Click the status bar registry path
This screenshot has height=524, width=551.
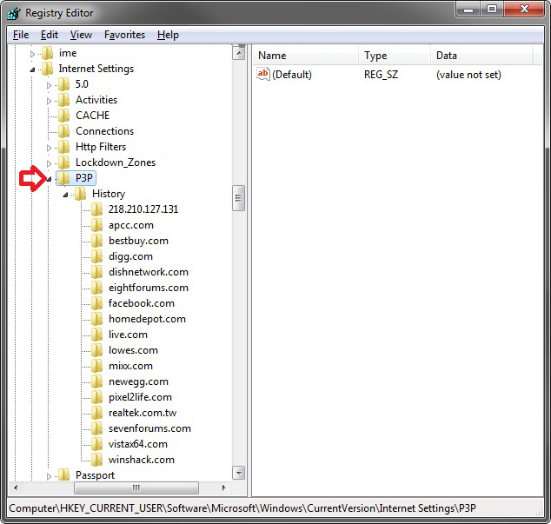242,508
